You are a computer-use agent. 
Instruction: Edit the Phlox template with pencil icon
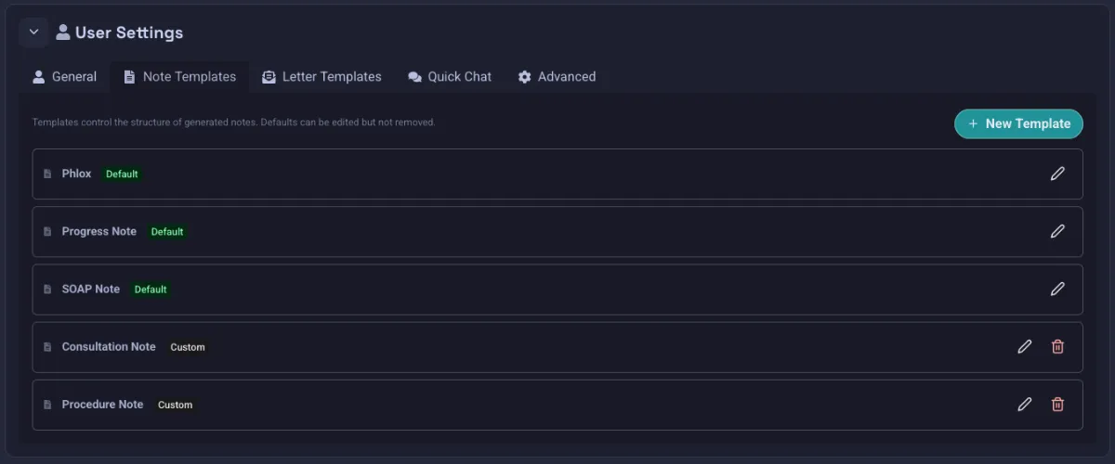click(1057, 174)
